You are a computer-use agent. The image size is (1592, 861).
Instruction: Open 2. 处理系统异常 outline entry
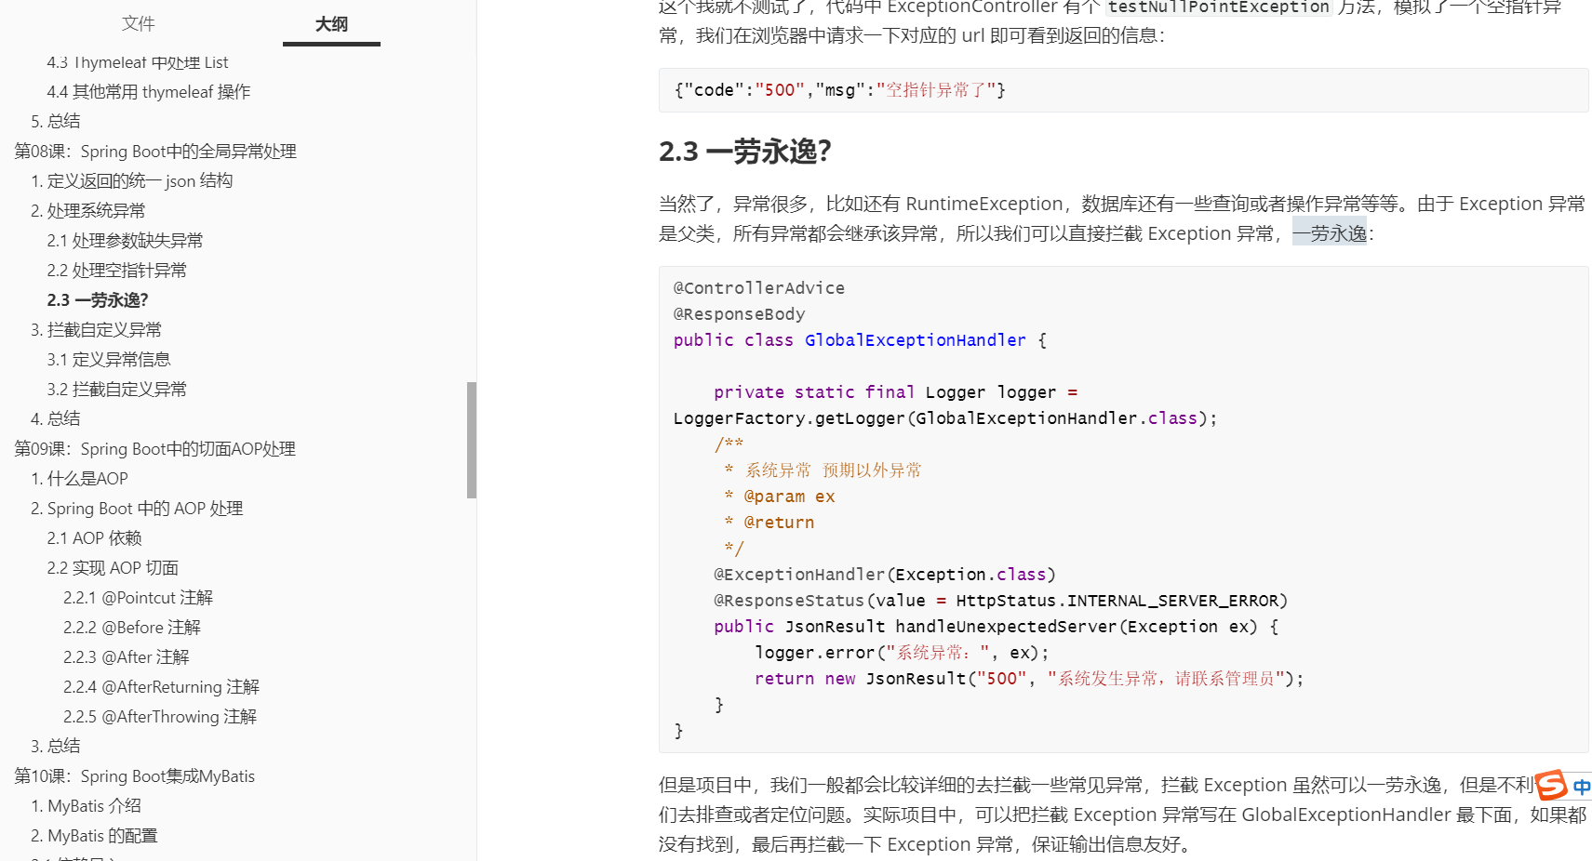click(x=87, y=211)
